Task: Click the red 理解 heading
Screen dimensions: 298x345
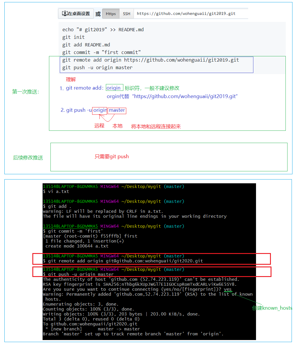Action: (x=71, y=79)
